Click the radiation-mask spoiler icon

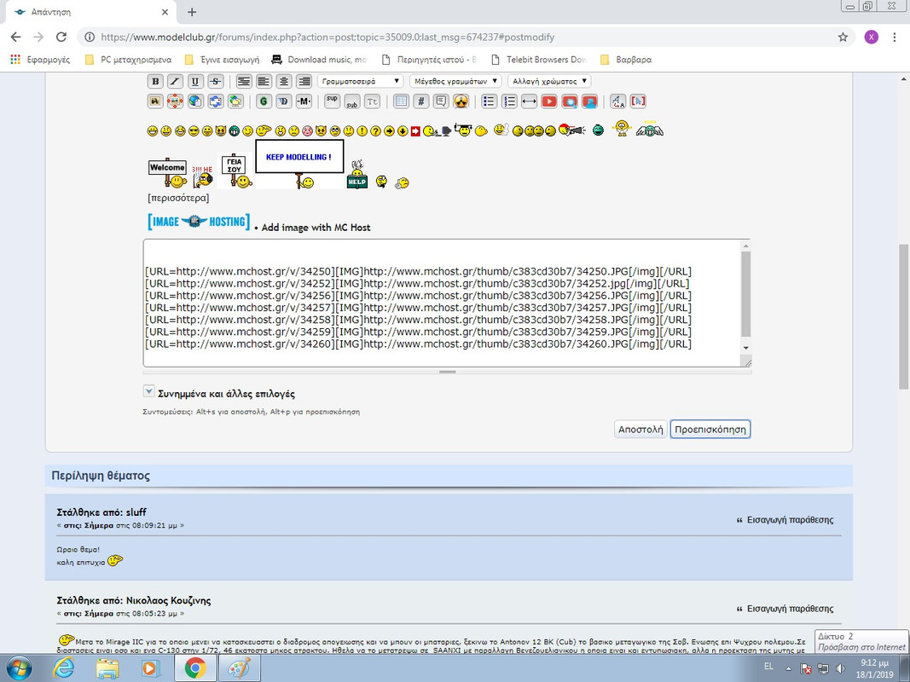click(x=461, y=101)
